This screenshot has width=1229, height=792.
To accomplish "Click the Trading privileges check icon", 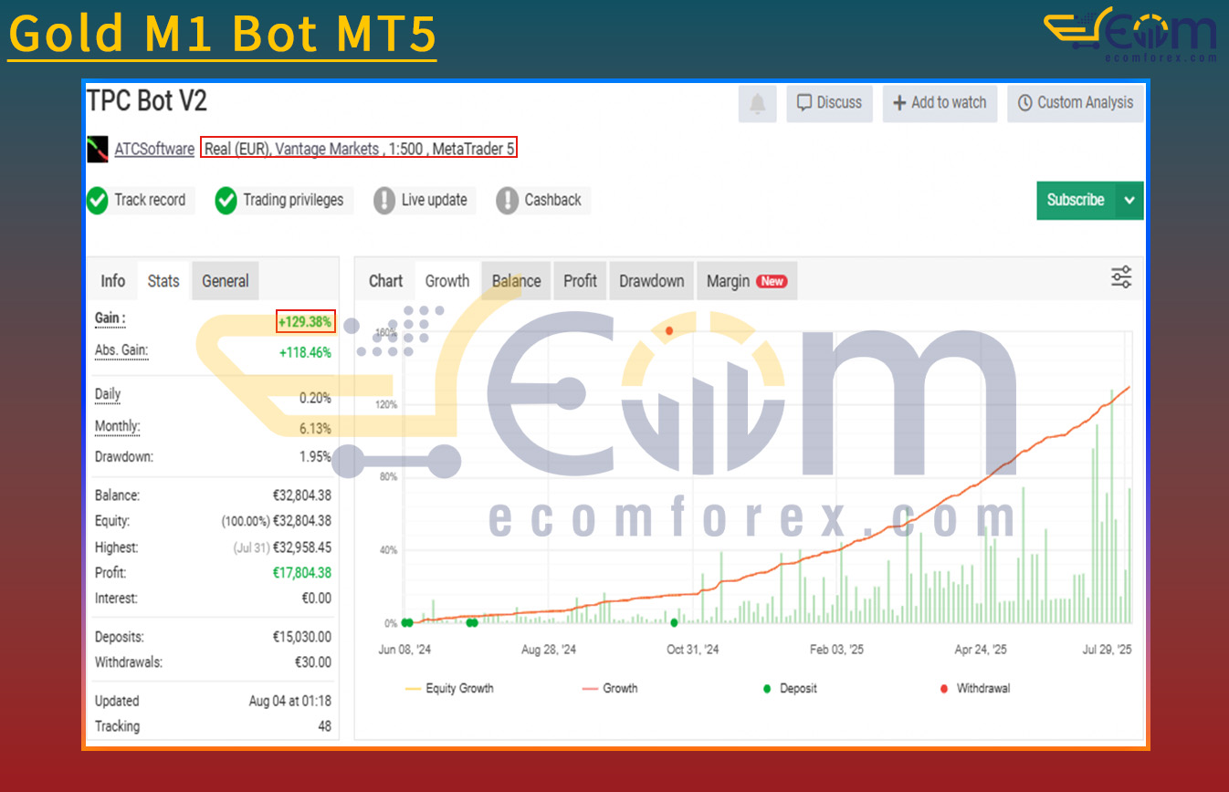I will (x=226, y=200).
